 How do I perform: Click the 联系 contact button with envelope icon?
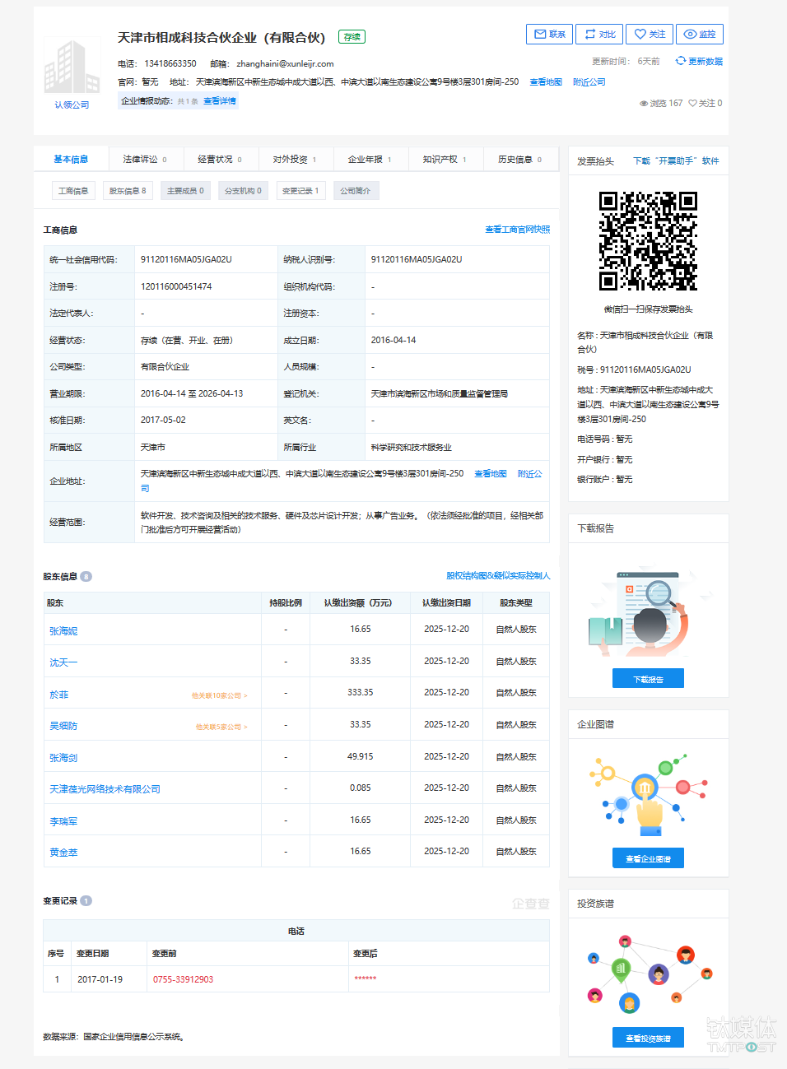tap(549, 35)
